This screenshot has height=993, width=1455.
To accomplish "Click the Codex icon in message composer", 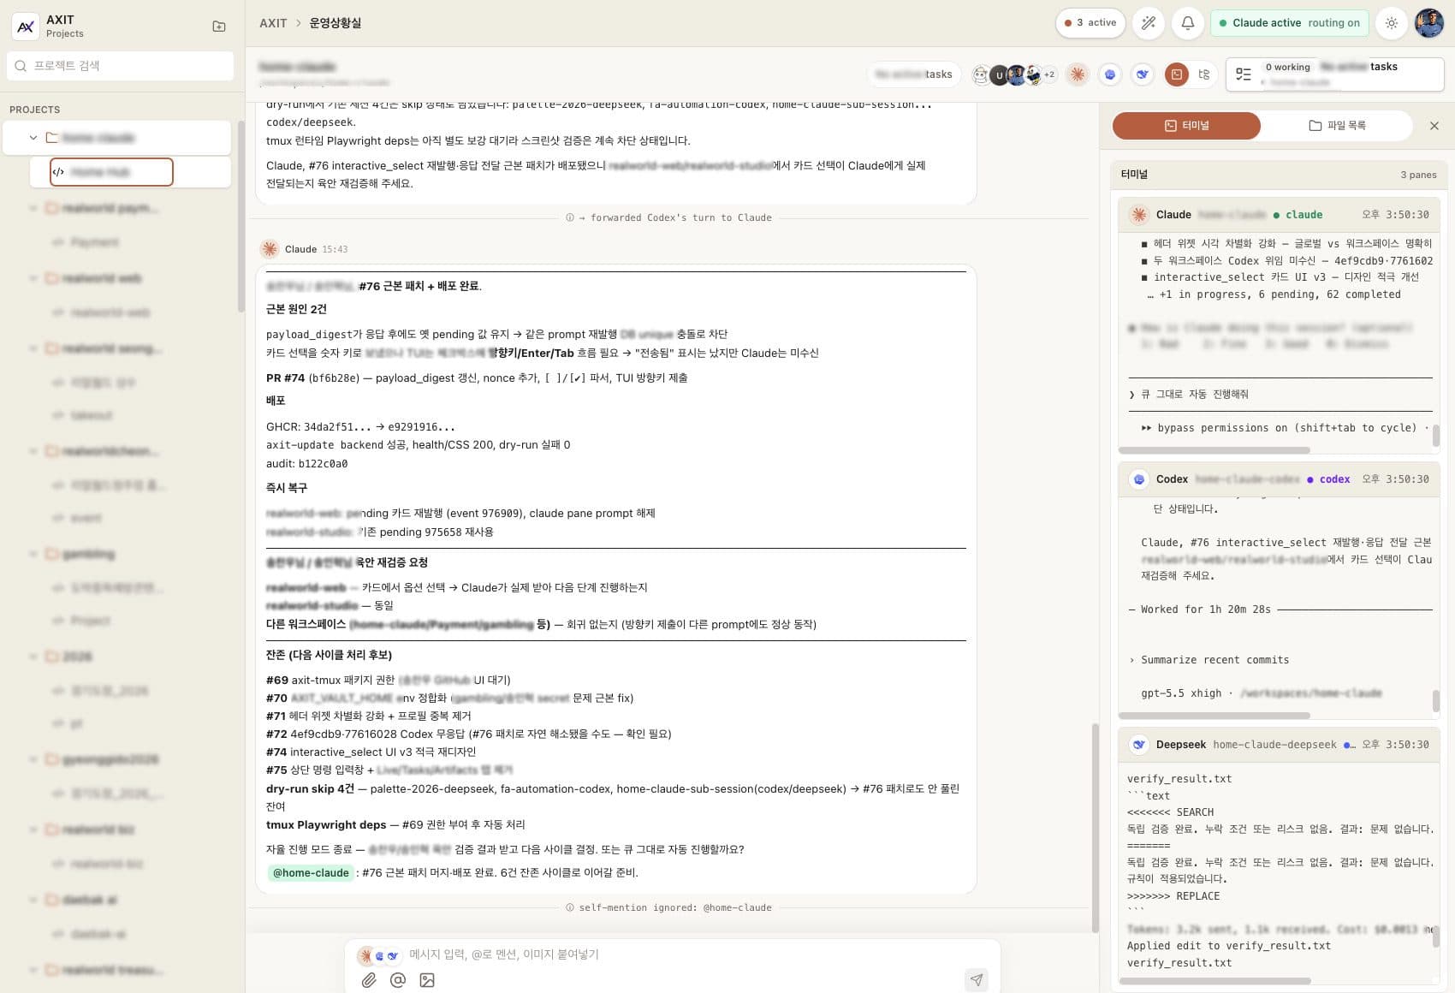I will 379,955.
